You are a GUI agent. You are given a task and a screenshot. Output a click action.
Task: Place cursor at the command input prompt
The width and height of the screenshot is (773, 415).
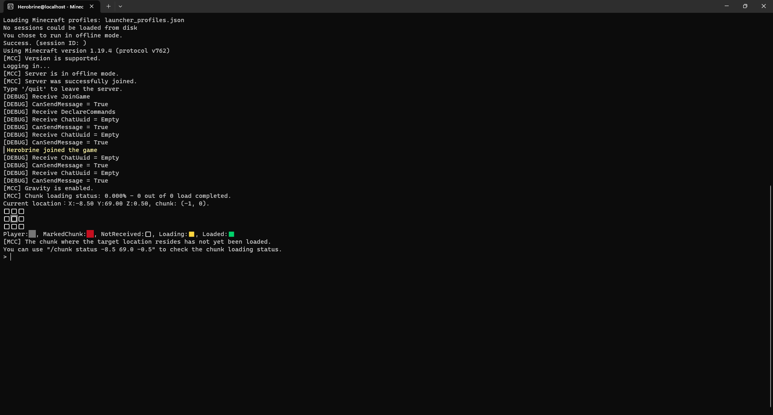click(11, 257)
